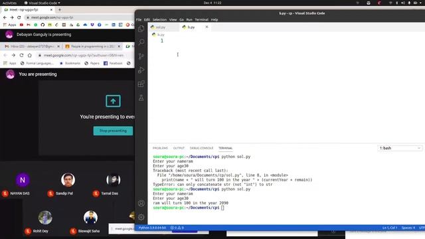
Task: Select the TERMINAL panel tab
Action: [x=226, y=148]
